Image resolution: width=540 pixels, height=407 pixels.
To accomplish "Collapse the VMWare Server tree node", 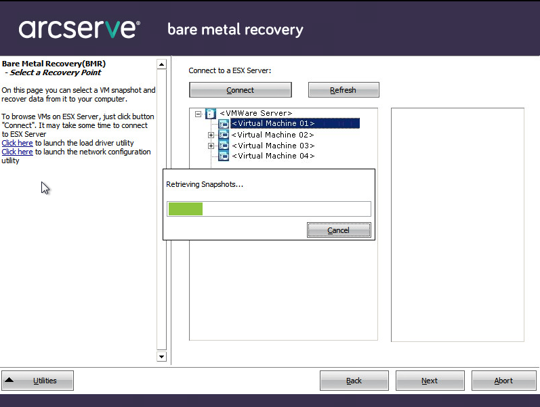I will [x=198, y=114].
